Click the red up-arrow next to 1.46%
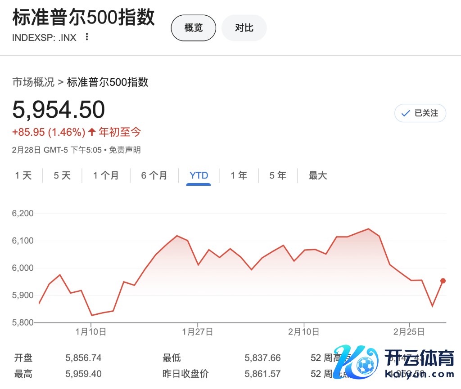 click(92, 132)
